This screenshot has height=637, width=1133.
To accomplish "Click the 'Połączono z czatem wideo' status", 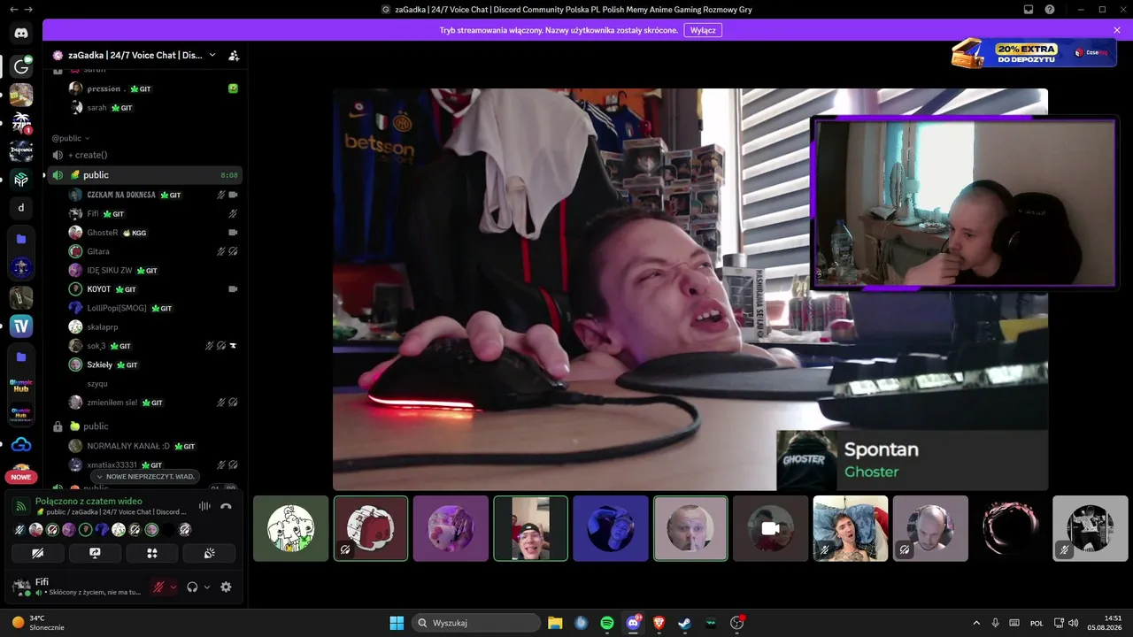I will point(89,501).
